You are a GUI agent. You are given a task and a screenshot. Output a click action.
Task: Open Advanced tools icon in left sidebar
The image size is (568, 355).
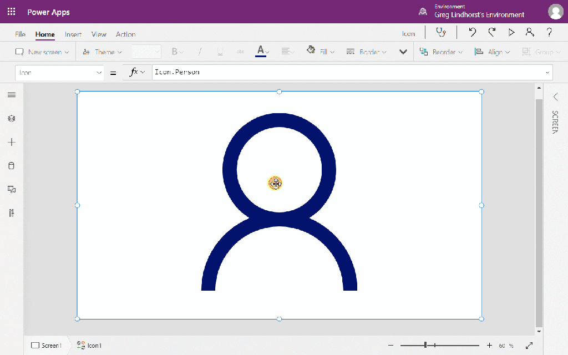11,213
